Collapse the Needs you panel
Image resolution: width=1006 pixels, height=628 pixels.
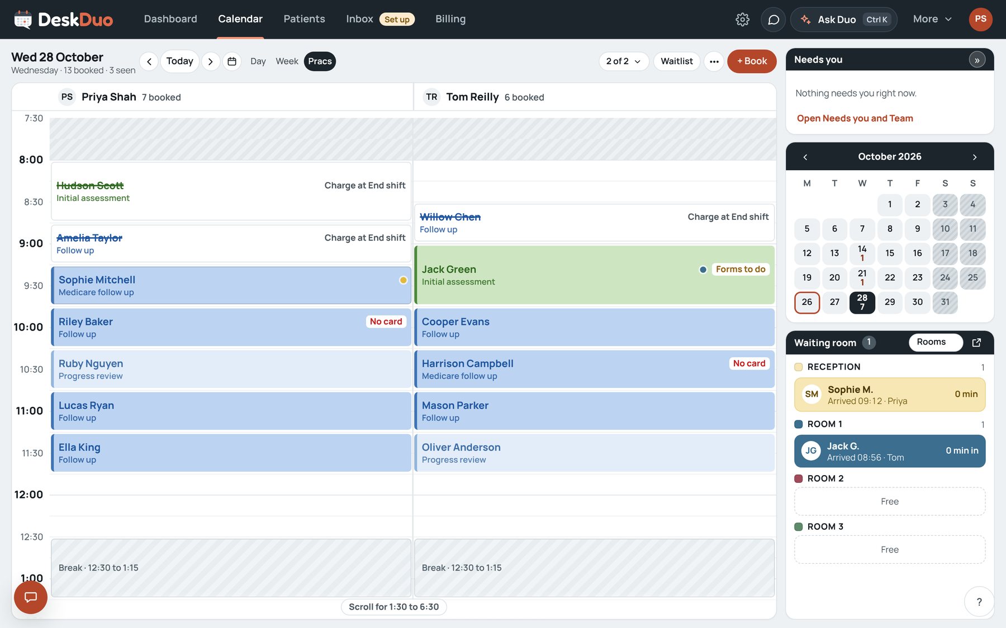click(x=977, y=60)
